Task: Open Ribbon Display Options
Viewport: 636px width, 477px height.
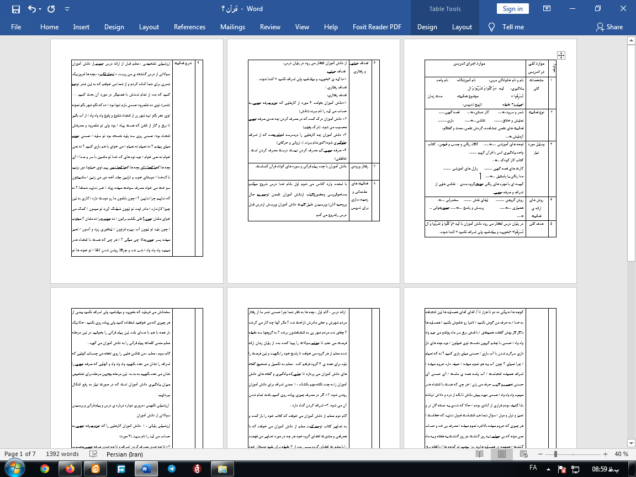Action: pos(547,8)
